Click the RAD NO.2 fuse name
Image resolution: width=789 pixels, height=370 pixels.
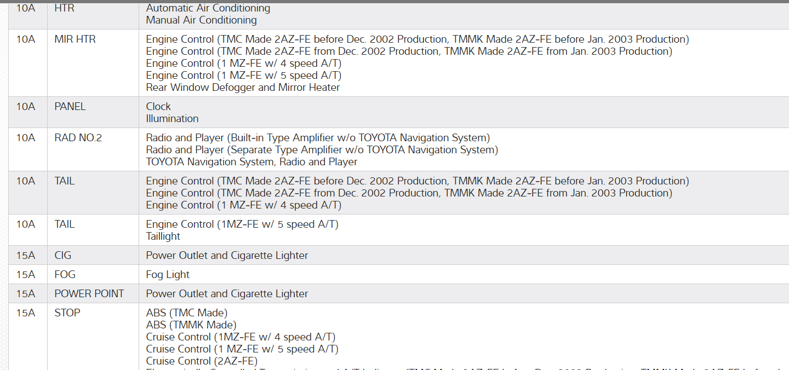click(x=78, y=138)
